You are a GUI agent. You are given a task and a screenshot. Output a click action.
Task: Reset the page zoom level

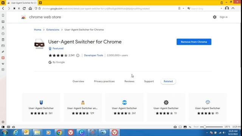196,127
